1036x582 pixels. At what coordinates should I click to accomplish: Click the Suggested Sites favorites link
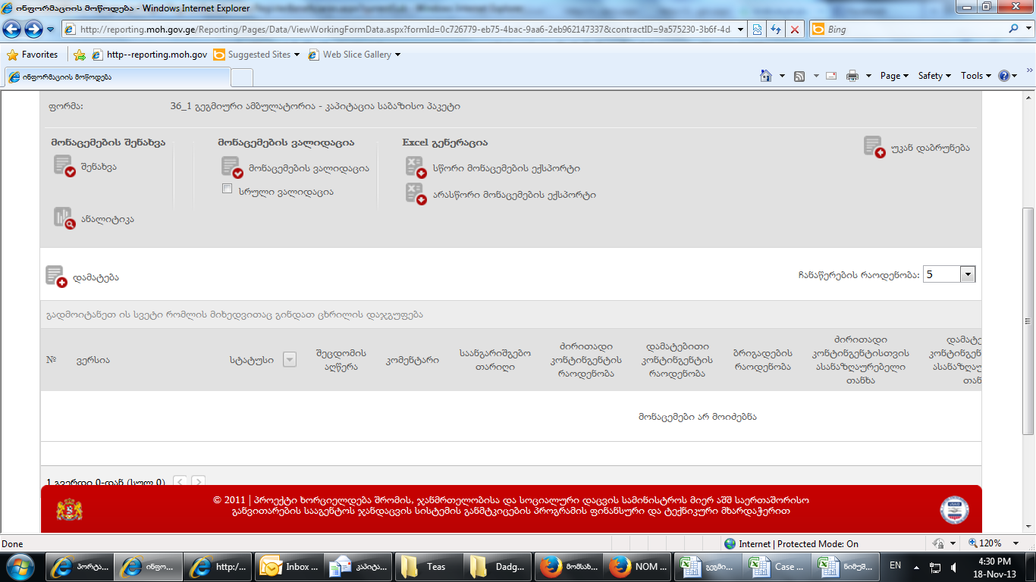tap(258, 55)
